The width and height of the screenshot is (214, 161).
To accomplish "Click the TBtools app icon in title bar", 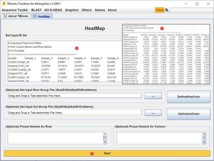I will click(3, 3).
